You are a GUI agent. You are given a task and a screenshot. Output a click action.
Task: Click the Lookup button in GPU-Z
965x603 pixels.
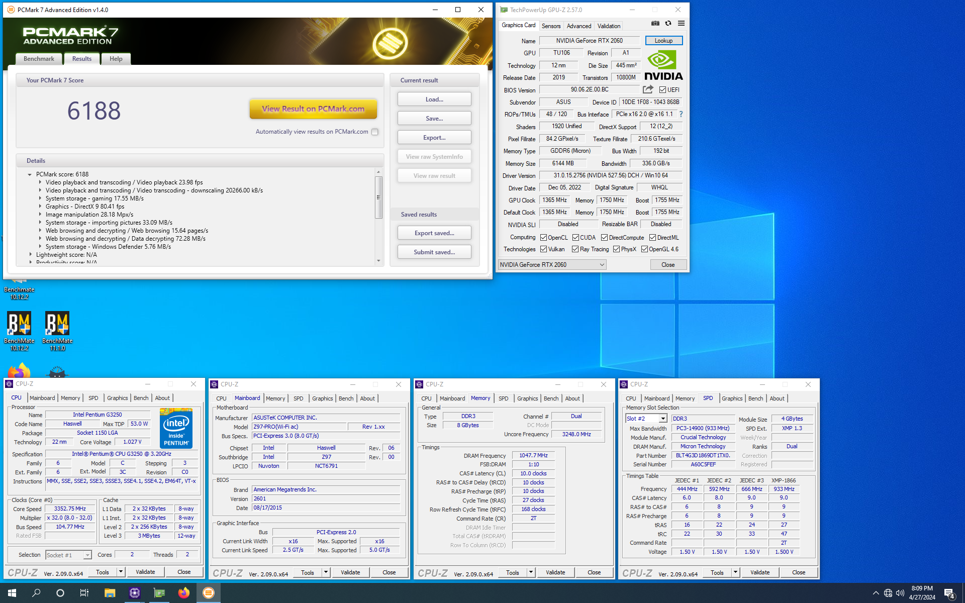[663, 41]
